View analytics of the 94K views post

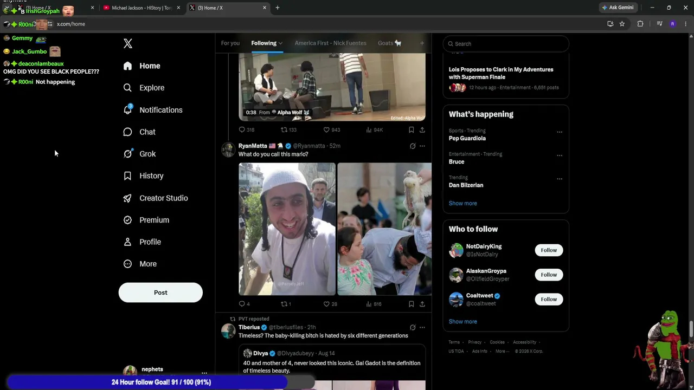374,130
